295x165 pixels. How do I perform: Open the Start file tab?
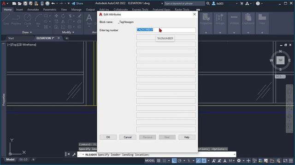(x=11, y=38)
